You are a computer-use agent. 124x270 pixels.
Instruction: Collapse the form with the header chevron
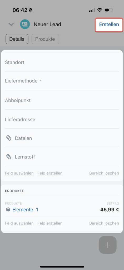point(11,25)
